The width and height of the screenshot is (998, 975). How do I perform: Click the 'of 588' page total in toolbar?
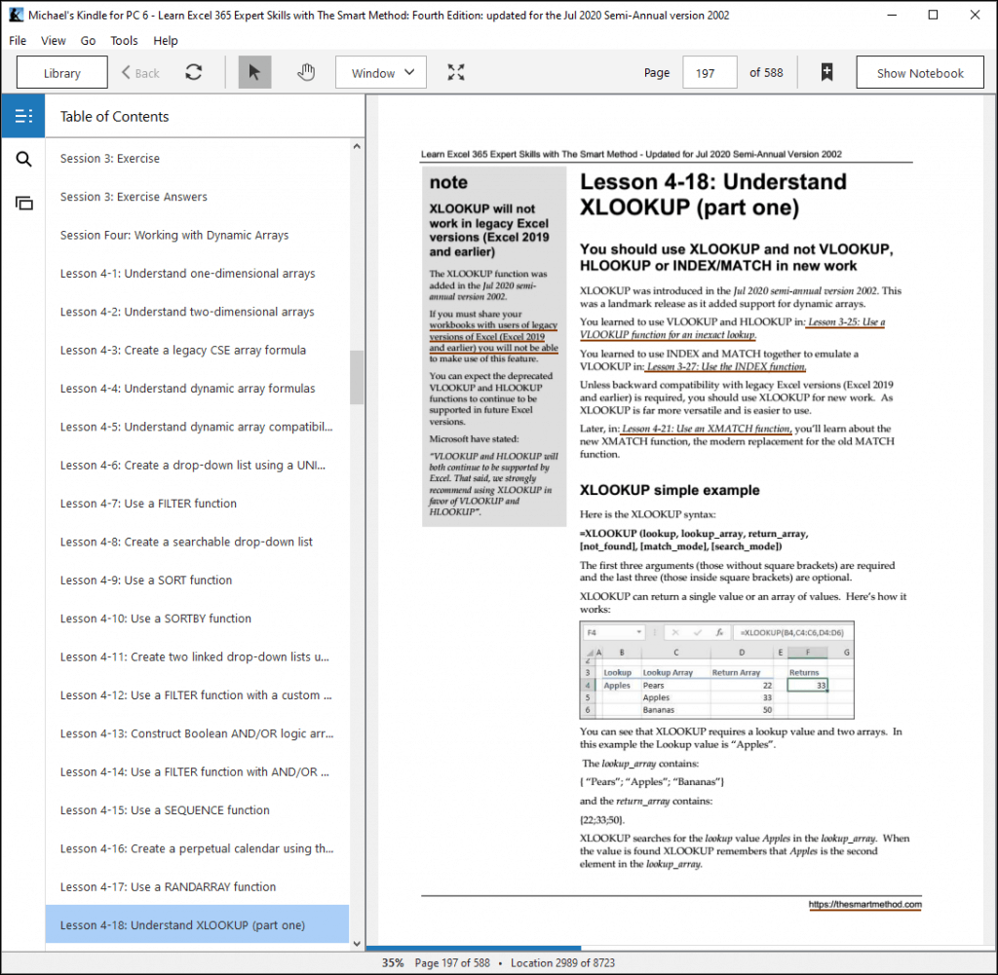[766, 72]
